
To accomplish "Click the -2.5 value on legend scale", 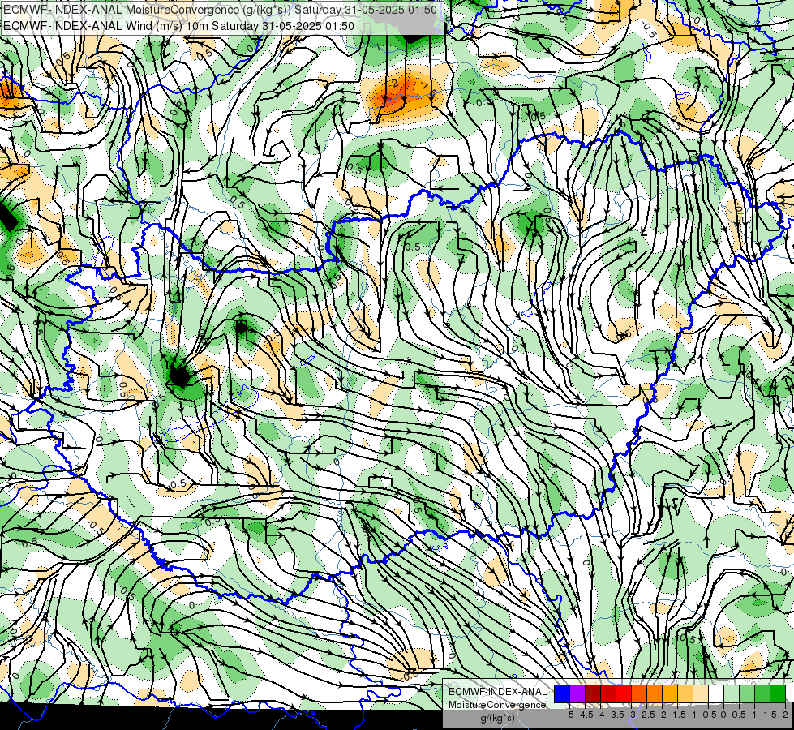I will point(646,715).
